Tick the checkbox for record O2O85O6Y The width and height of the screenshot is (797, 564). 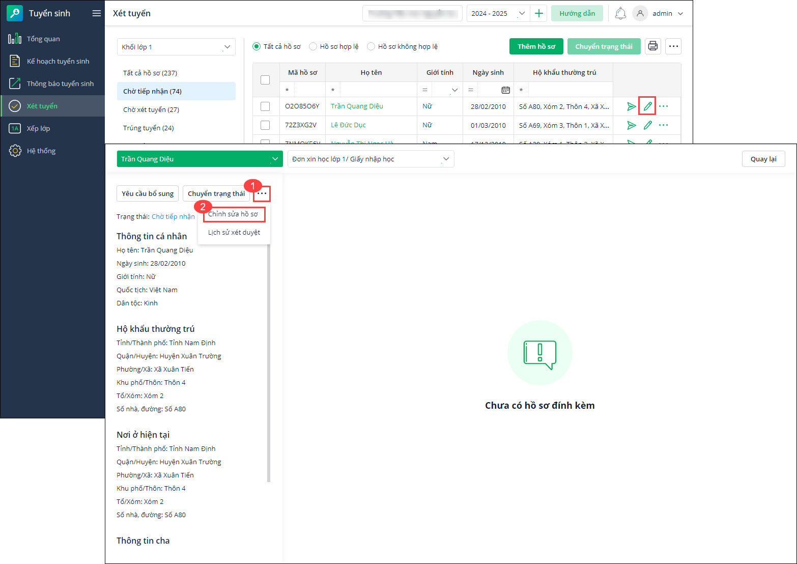[x=265, y=106]
